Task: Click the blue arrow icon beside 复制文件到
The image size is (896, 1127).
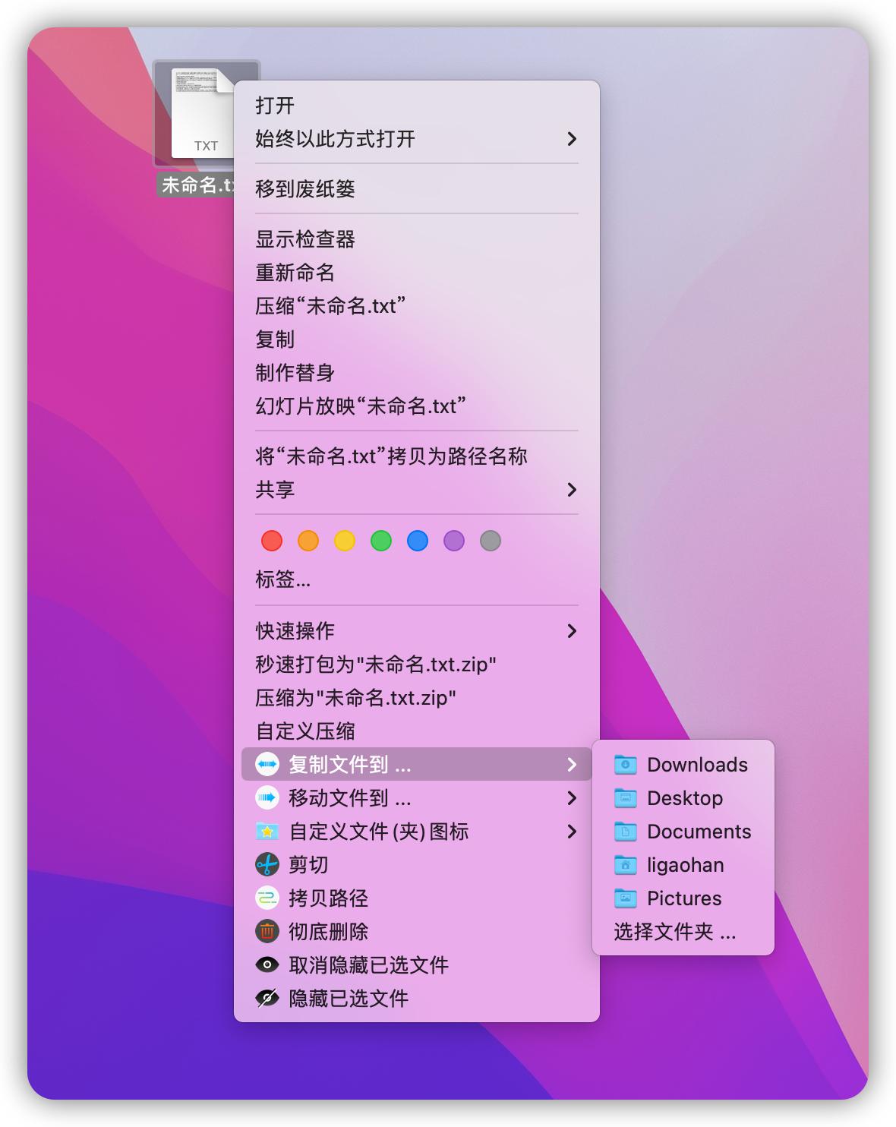Action: click(x=267, y=764)
